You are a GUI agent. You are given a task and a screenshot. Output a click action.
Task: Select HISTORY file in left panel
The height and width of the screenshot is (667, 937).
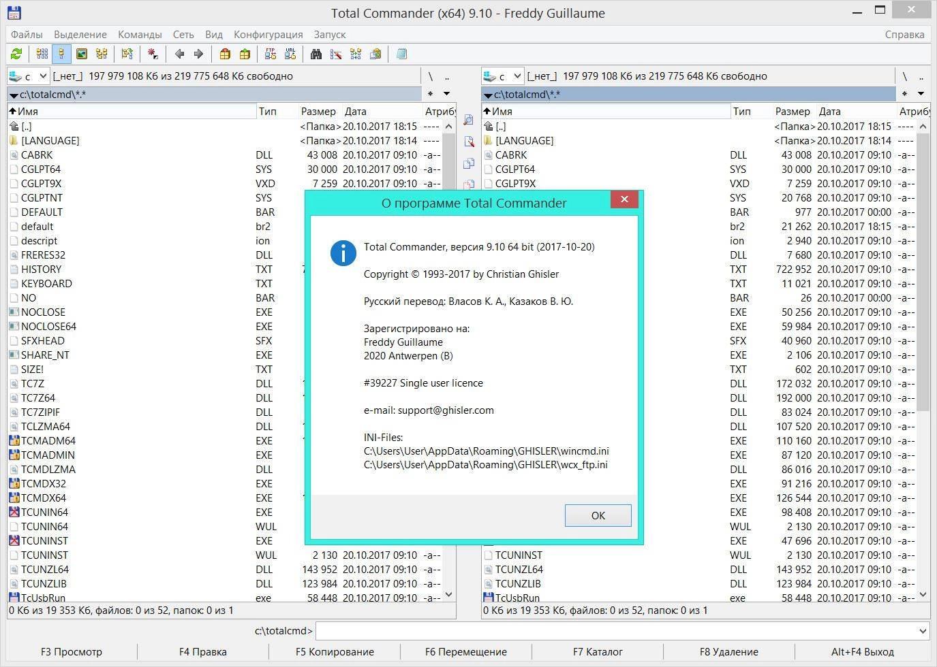(x=41, y=269)
